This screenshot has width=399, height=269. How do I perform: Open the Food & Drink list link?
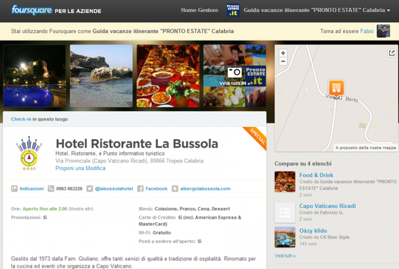pyautogui.click(x=316, y=175)
